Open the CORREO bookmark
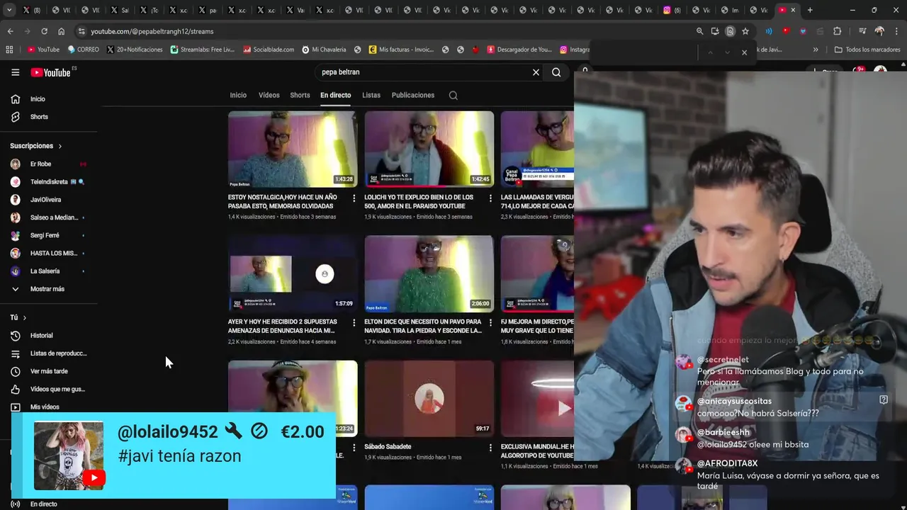The height and width of the screenshot is (510, 907). (83, 50)
